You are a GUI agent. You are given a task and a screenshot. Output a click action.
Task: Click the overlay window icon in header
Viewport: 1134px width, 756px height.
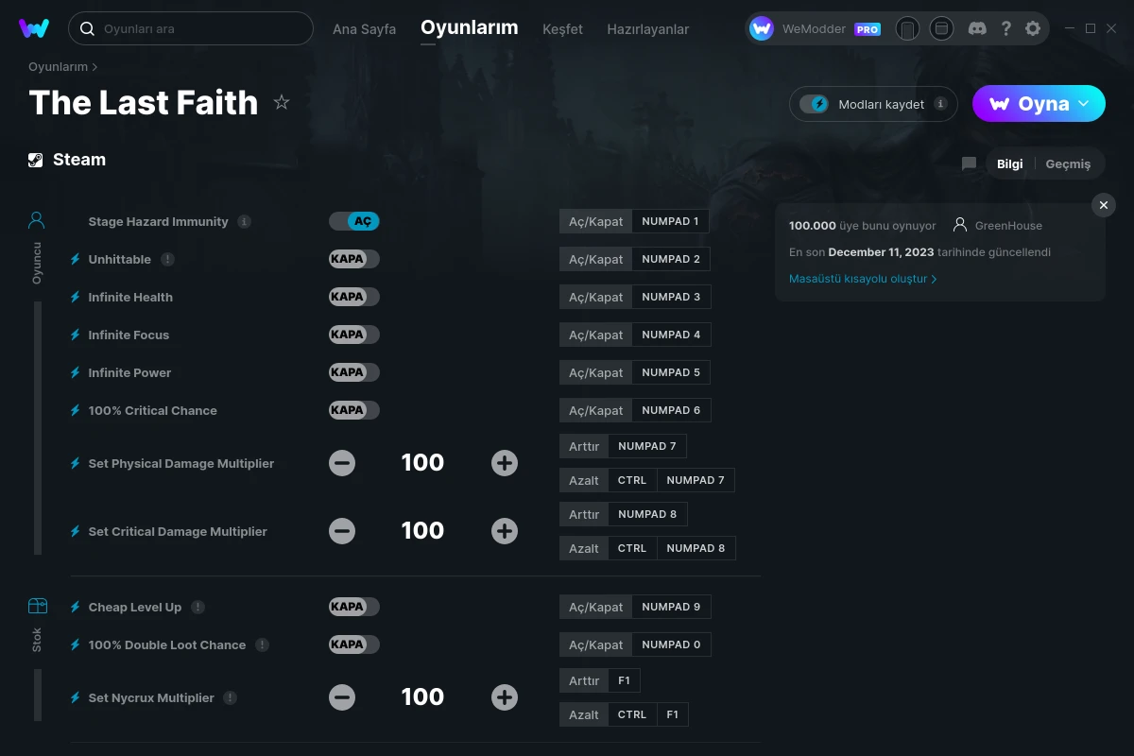941,28
